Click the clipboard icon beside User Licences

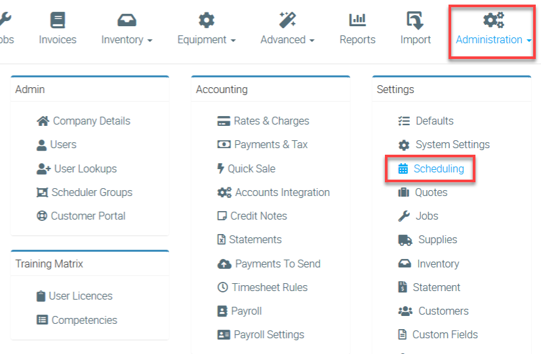coord(41,296)
